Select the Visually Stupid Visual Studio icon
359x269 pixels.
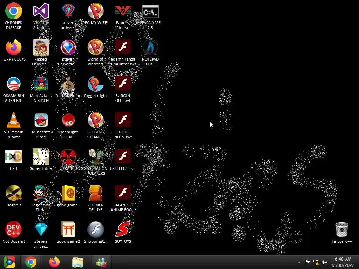pyautogui.click(x=41, y=11)
